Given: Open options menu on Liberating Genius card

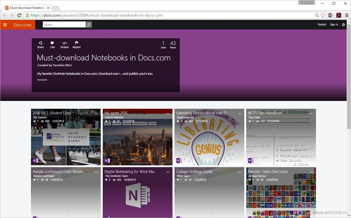Looking at the screenshot, I should pos(240,113).
